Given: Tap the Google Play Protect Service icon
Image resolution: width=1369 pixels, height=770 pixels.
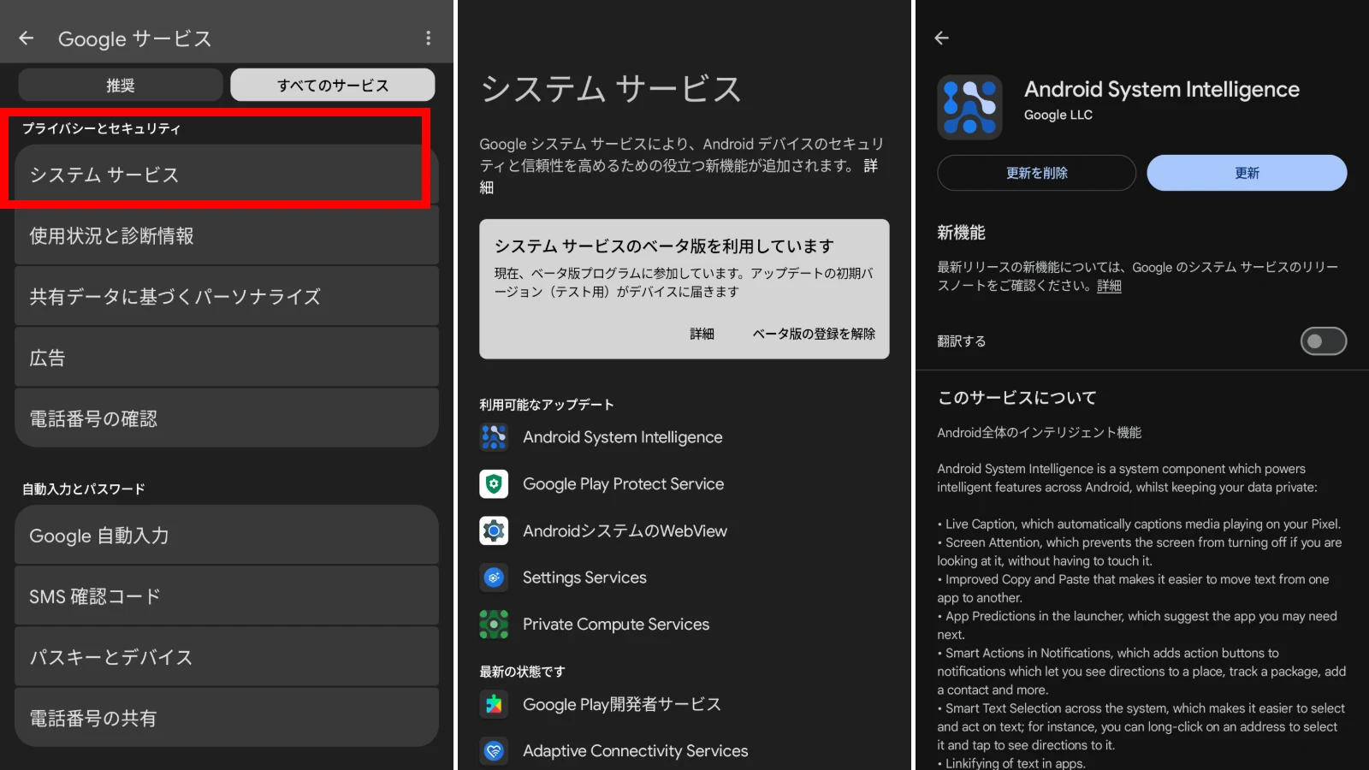Looking at the screenshot, I should click(494, 484).
